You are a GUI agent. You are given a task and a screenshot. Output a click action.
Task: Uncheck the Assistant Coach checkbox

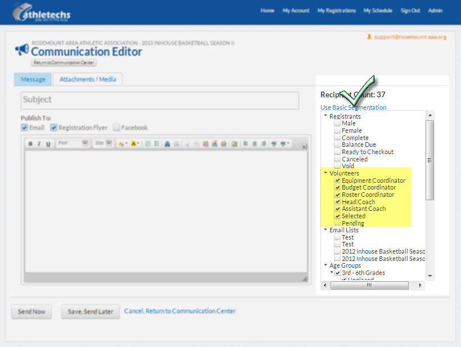337,209
